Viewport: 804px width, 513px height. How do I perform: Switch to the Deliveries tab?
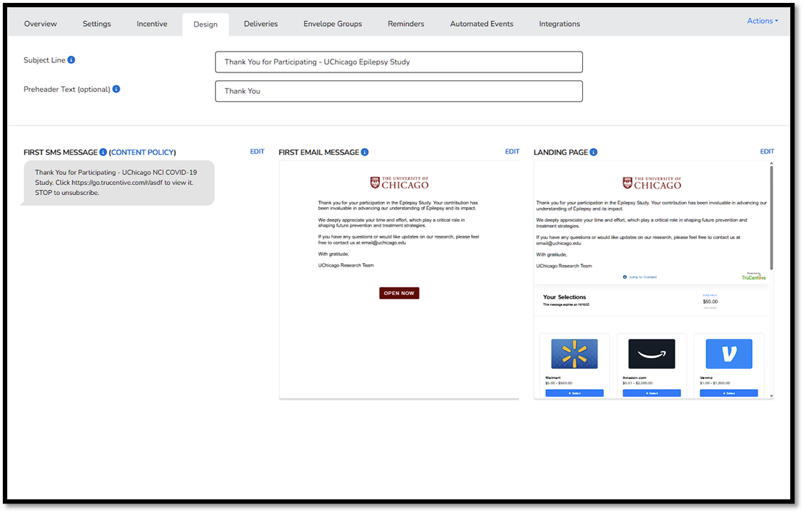coord(260,23)
